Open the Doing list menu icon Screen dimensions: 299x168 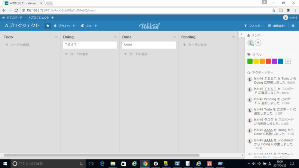(115, 37)
